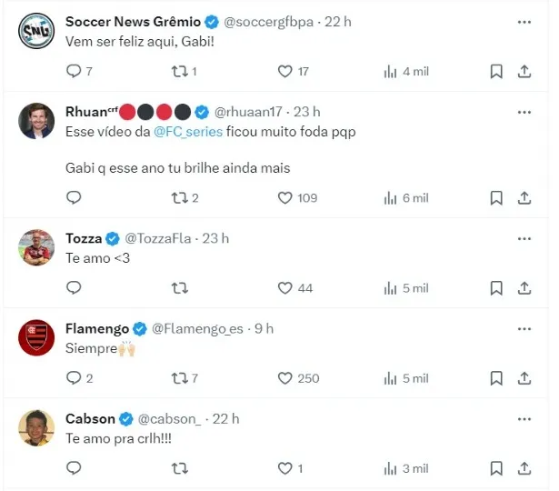Click Soccer News Grêmio's profile avatar

pyautogui.click(x=36, y=33)
